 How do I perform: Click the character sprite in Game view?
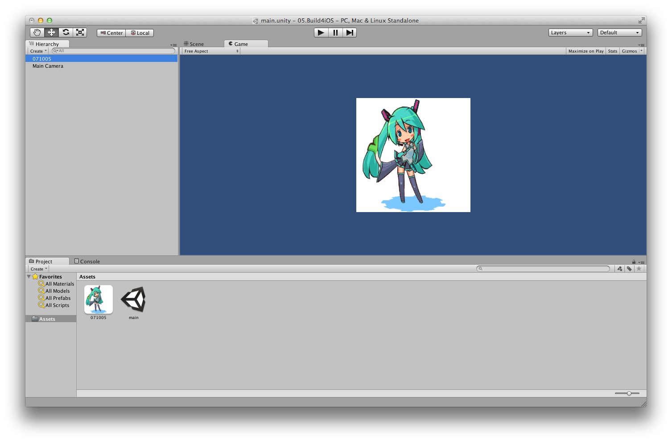(x=413, y=155)
